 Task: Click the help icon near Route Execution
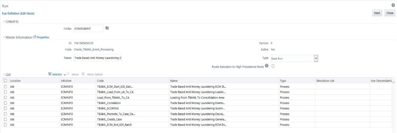pos(267,66)
